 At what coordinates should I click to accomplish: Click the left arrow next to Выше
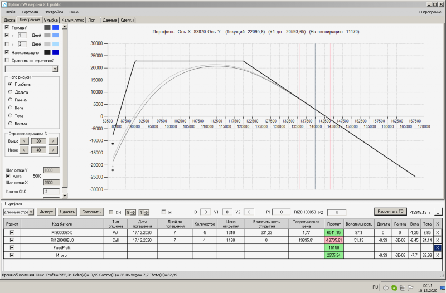[24, 141]
